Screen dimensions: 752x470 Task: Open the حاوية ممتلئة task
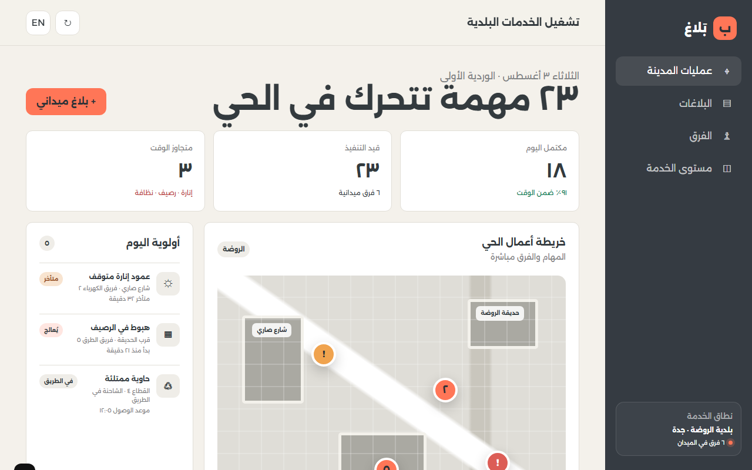coord(109,394)
